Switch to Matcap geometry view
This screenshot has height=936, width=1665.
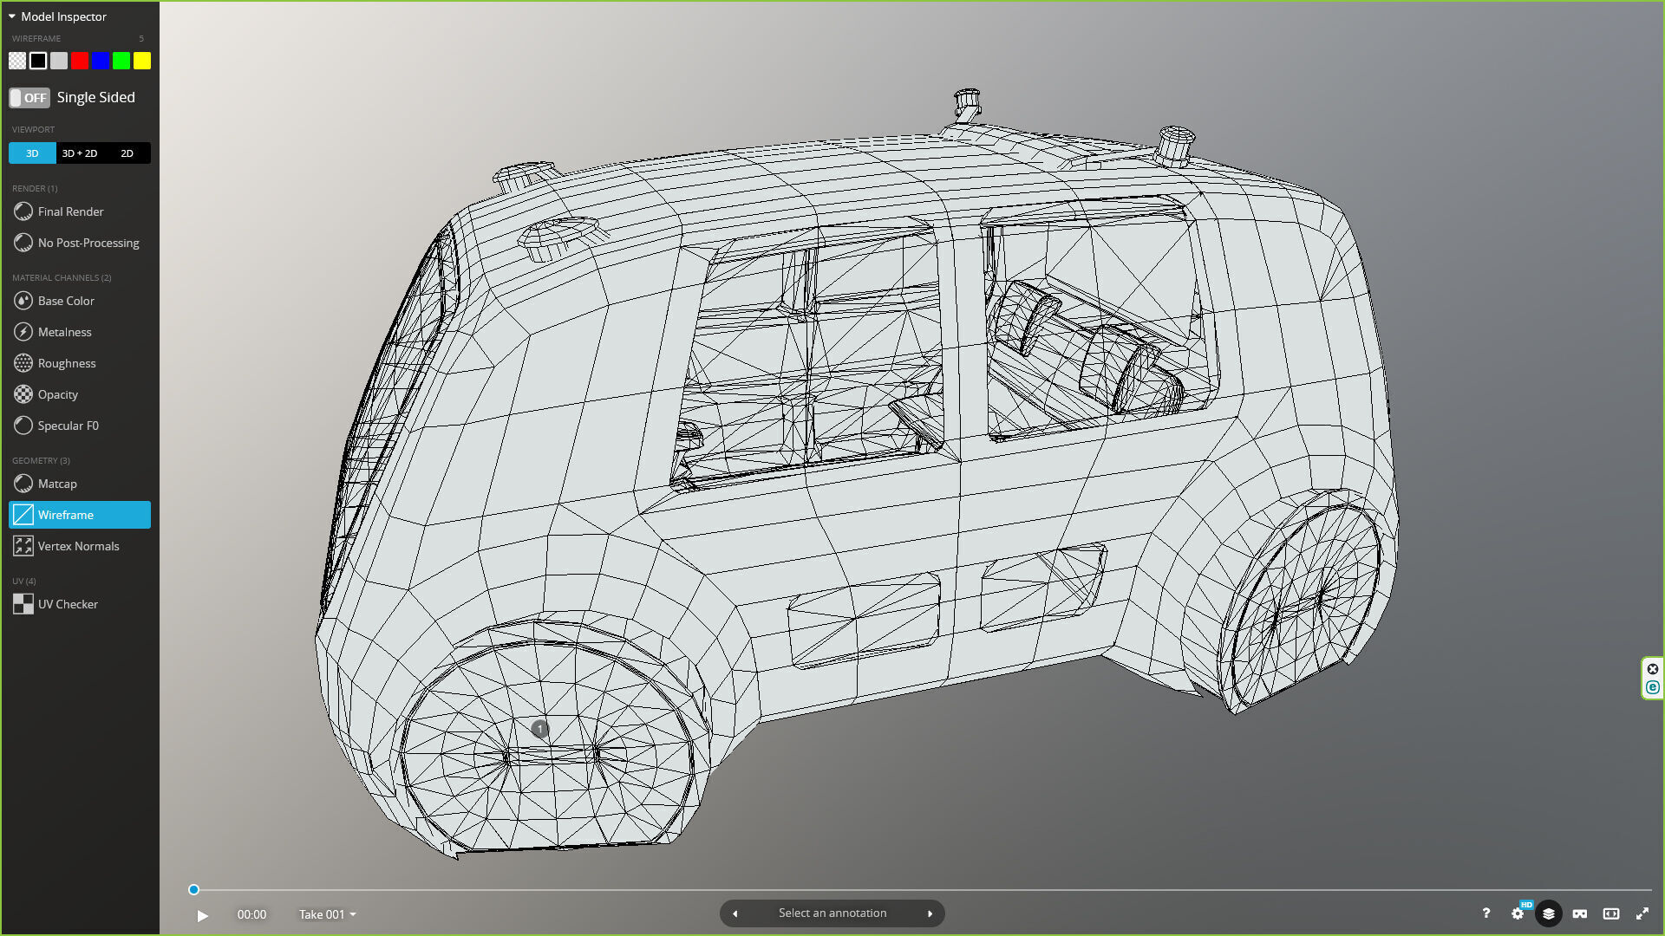(57, 484)
